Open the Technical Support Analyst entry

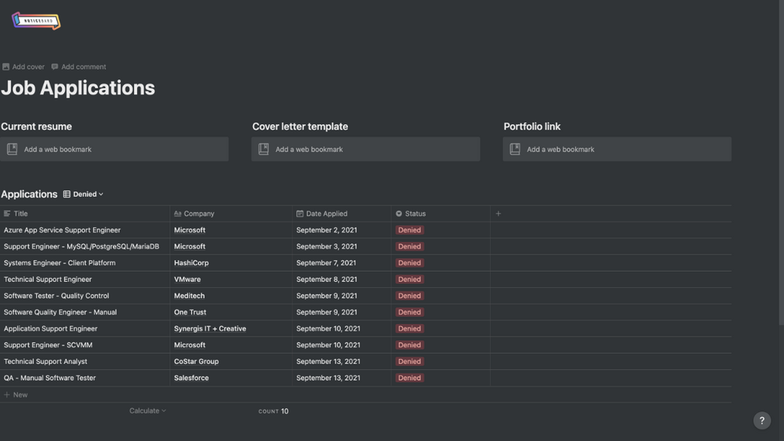(45, 361)
